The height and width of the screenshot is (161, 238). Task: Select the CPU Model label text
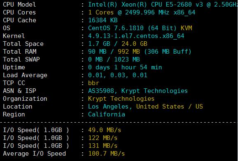click(19, 5)
